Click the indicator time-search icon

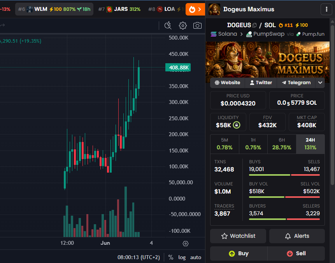point(168,26)
